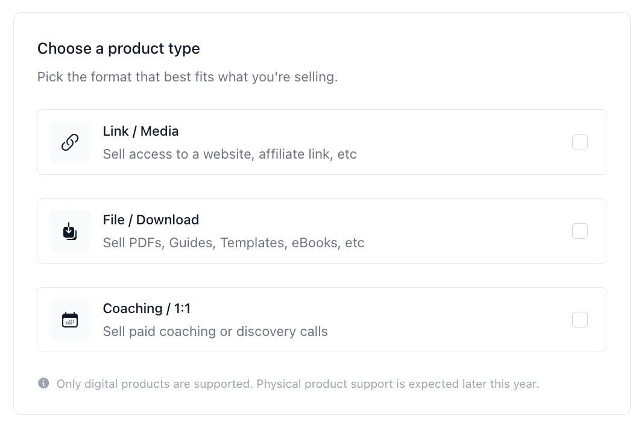Click the coaching calendar icon
Image resolution: width=644 pixels, height=427 pixels.
(x=70, y=320)
